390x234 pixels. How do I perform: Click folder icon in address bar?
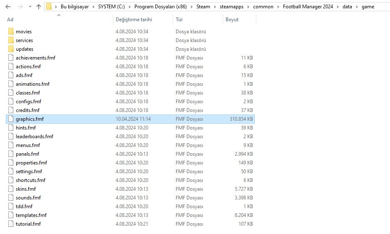[x=49, y=7]
